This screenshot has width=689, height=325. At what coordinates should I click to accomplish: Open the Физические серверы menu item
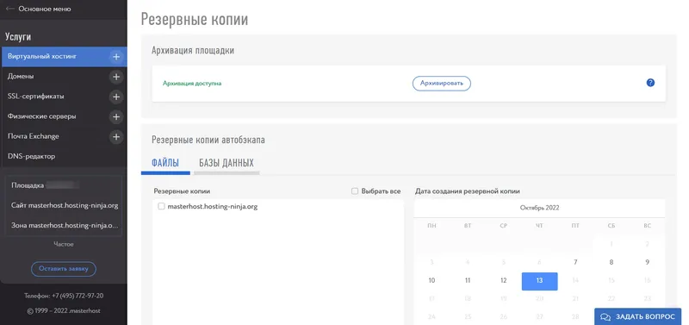(x=64, y=116)
